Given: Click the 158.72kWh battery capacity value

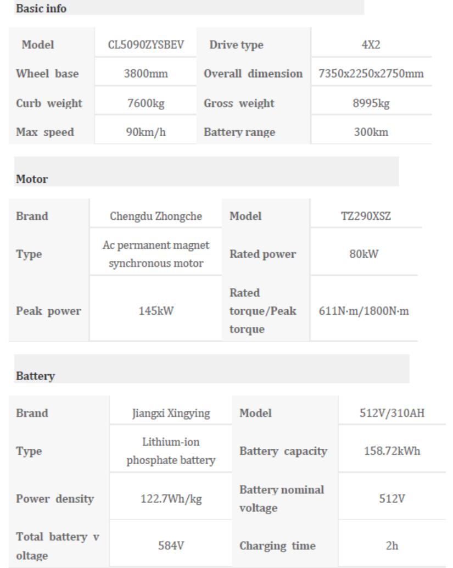Looking at the screenshot, I should point(393,451).
